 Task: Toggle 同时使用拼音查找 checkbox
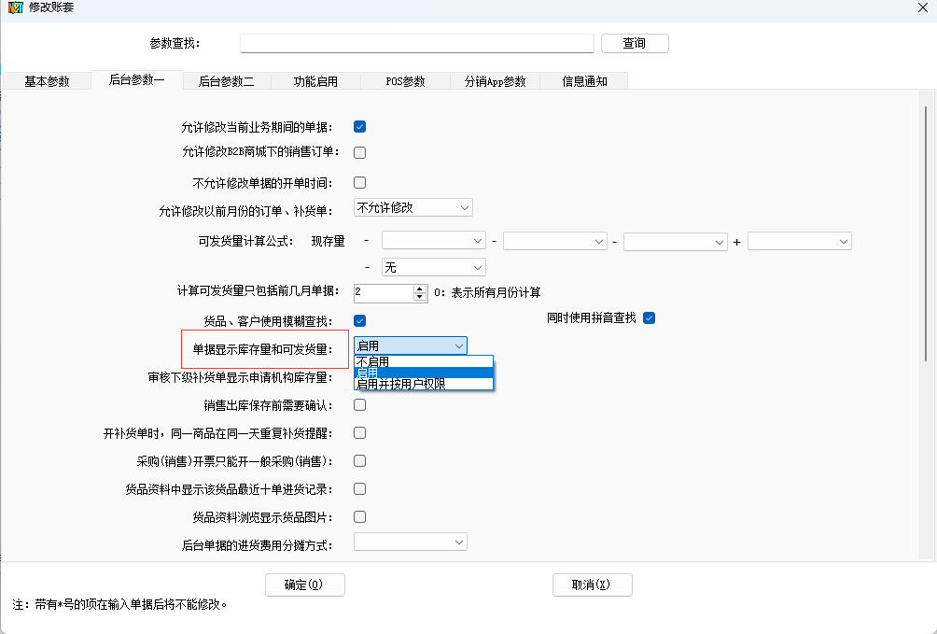649,318
